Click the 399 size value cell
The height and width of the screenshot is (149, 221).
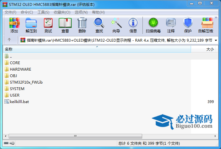(x=210, y=101)
